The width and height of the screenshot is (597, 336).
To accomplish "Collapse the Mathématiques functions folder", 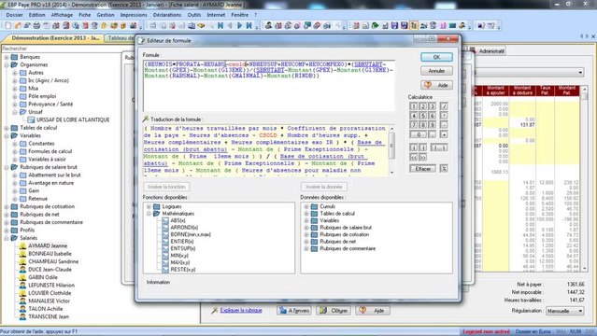I will [x=149, y=214].
